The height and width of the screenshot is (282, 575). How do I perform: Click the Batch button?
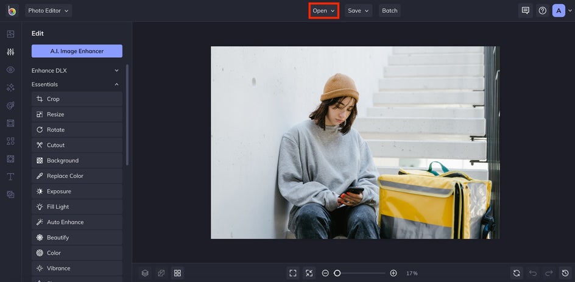390,10
